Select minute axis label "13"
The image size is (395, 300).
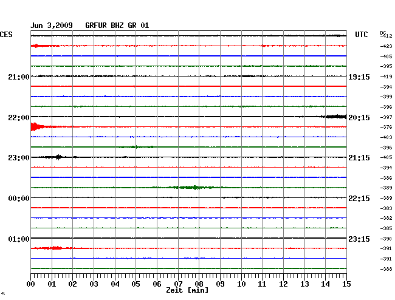(x=304, y=284)
